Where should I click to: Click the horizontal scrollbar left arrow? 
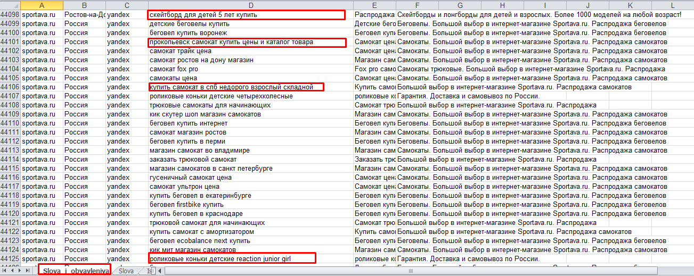tap(161, 271)
